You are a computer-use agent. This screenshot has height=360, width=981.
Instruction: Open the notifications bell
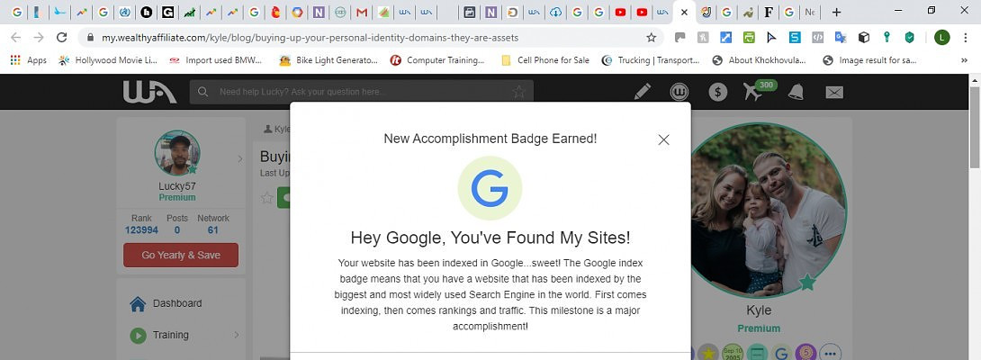(796, 92)
